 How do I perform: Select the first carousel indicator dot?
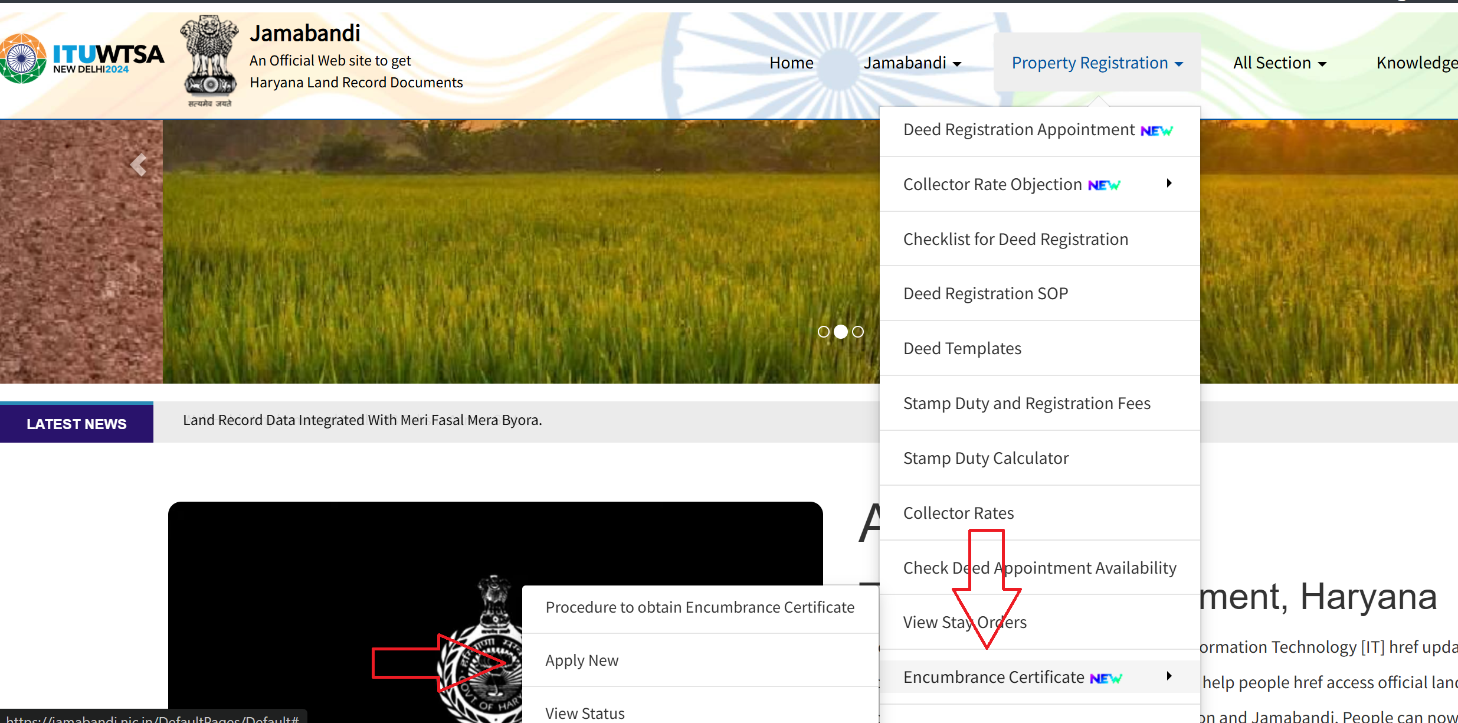coord(824,332)
